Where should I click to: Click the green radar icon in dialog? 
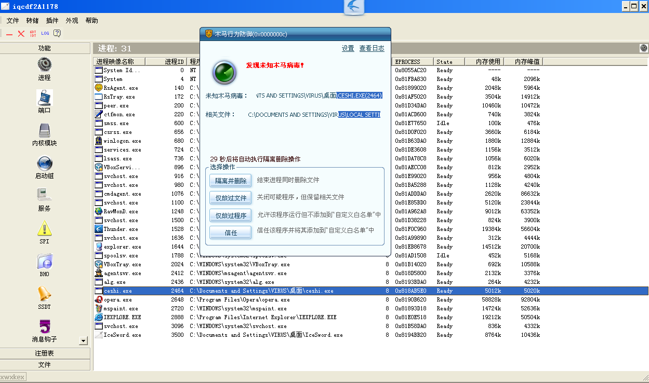pos(224,72)
